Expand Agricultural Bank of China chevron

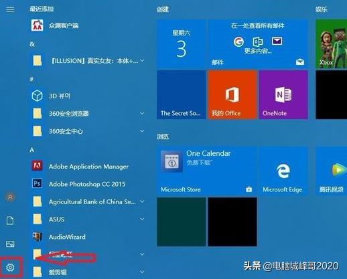click(x=142, y=201)
